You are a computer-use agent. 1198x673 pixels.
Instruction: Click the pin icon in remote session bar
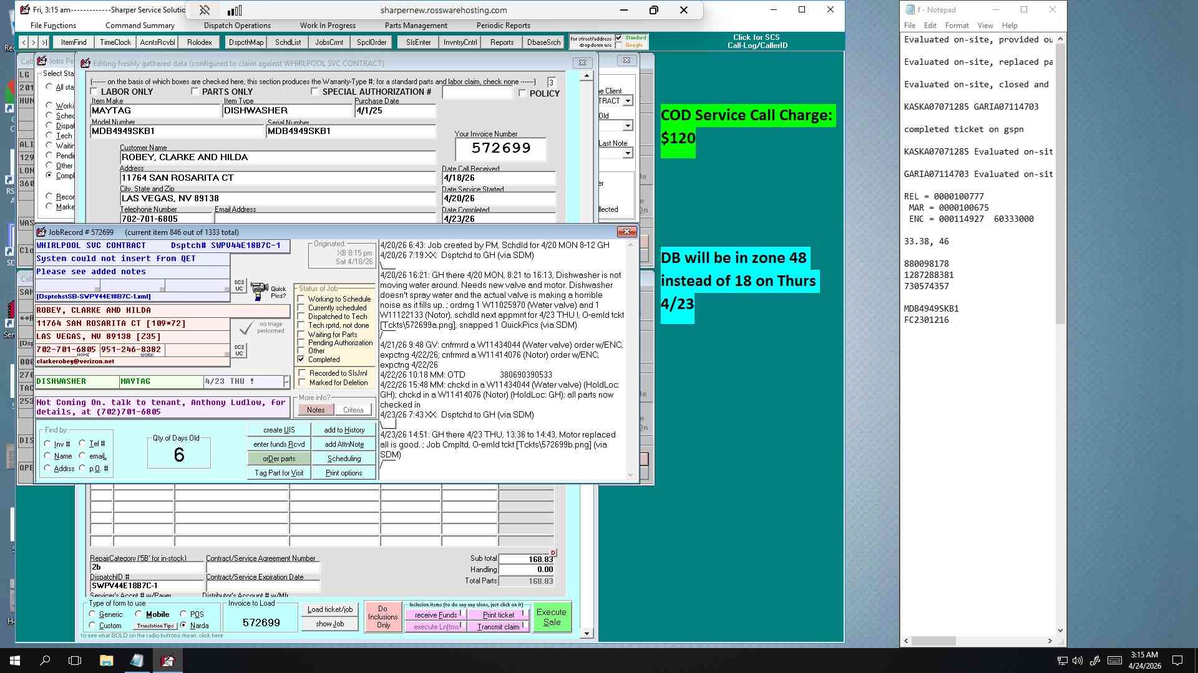205,10
